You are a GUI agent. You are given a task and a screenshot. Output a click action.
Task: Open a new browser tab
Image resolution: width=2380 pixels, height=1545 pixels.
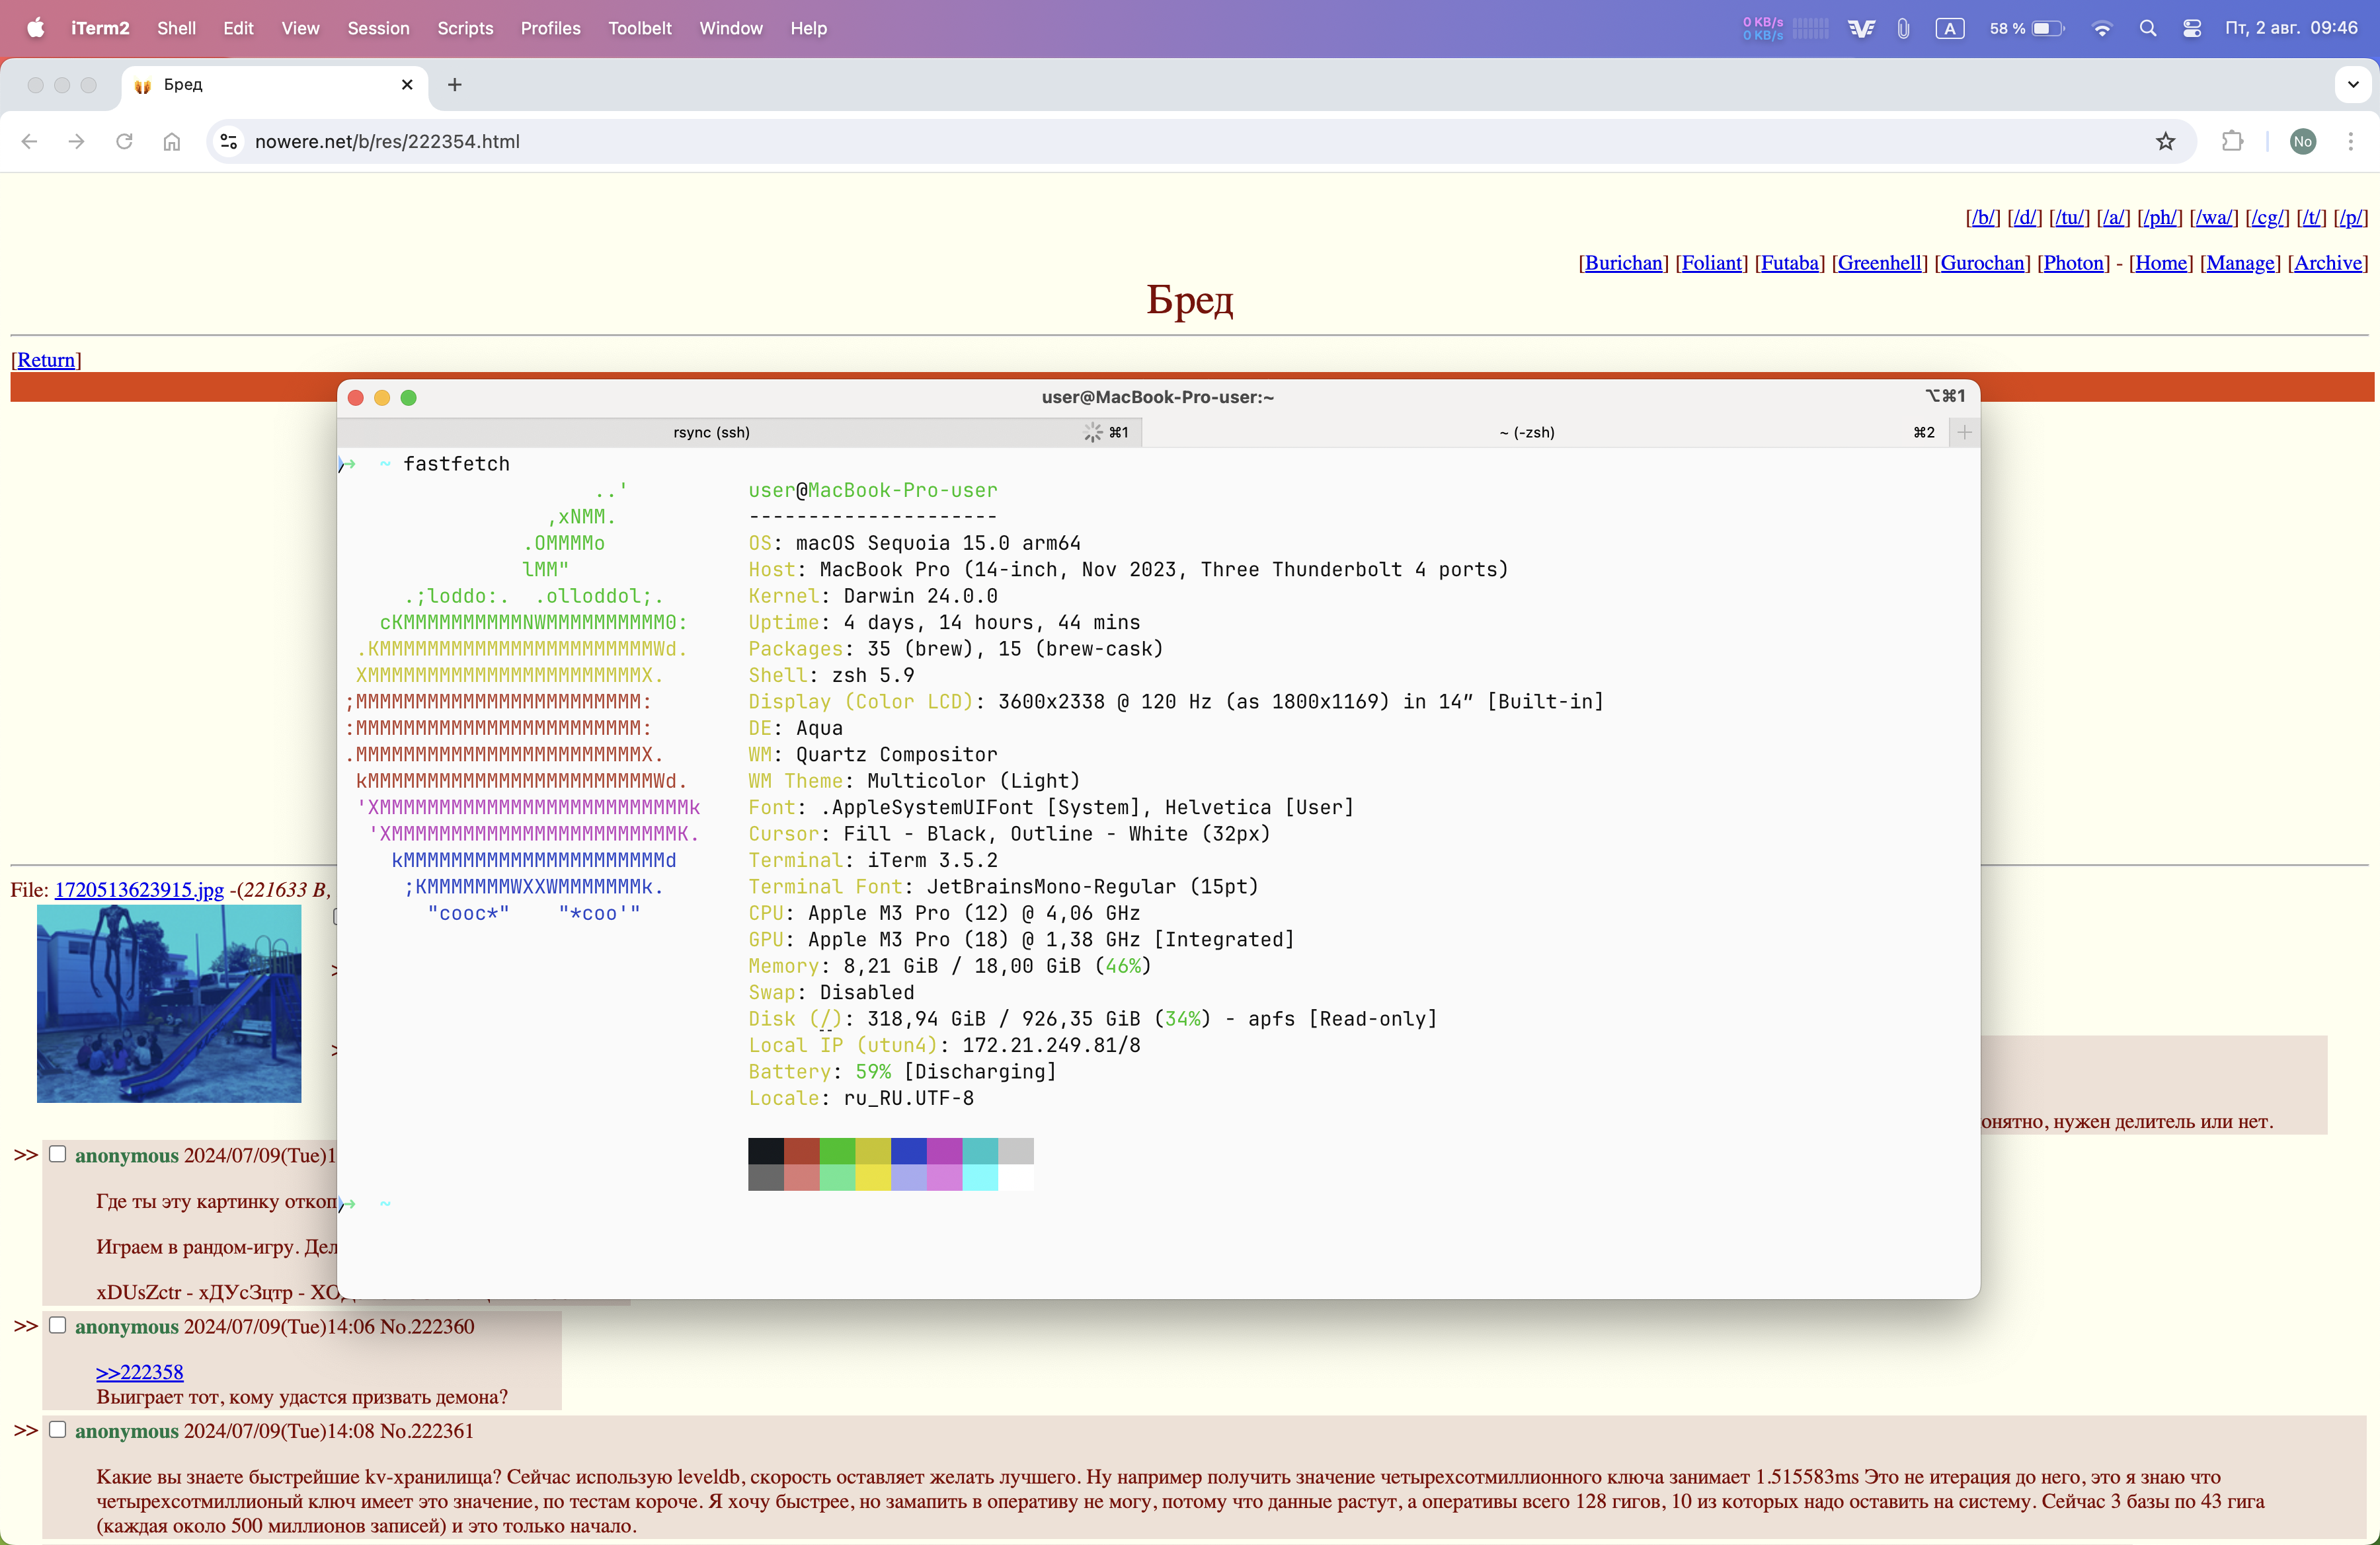(455, 85)
